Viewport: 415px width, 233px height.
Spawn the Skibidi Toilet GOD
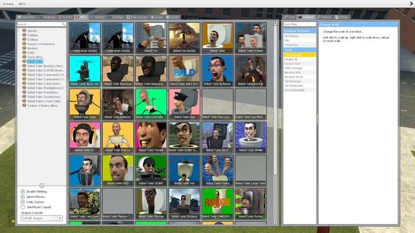[x=118, y=170]
